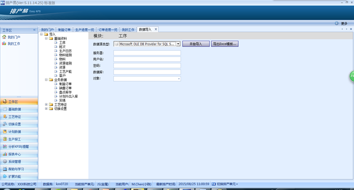354x190 pixels.
Task: Open 我的工作 chart icon in sidebar
Action: [x=4, y=43]
